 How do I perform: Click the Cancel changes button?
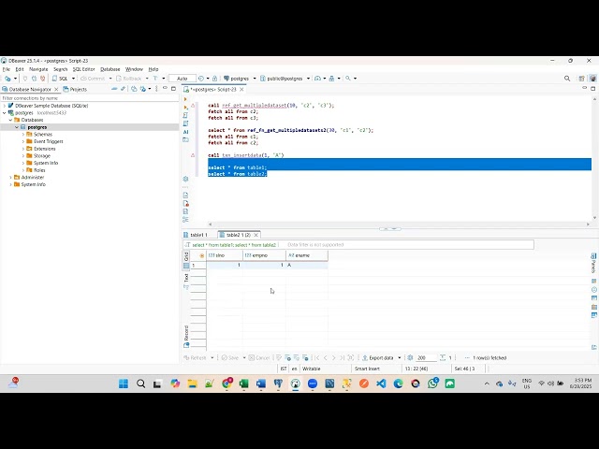259,357
